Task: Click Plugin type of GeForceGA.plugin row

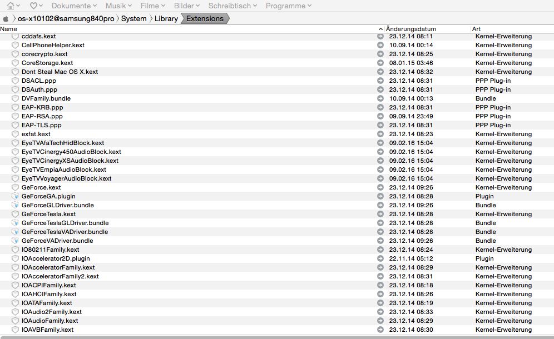Action: pyautogui.click(x=484, y=196)
